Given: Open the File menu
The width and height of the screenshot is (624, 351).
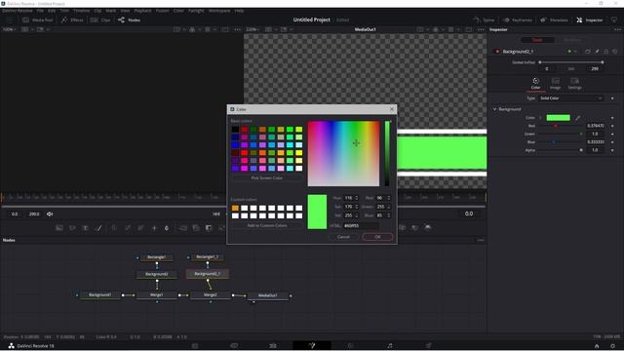Looking at the screenshot, I should click(40, 11).
